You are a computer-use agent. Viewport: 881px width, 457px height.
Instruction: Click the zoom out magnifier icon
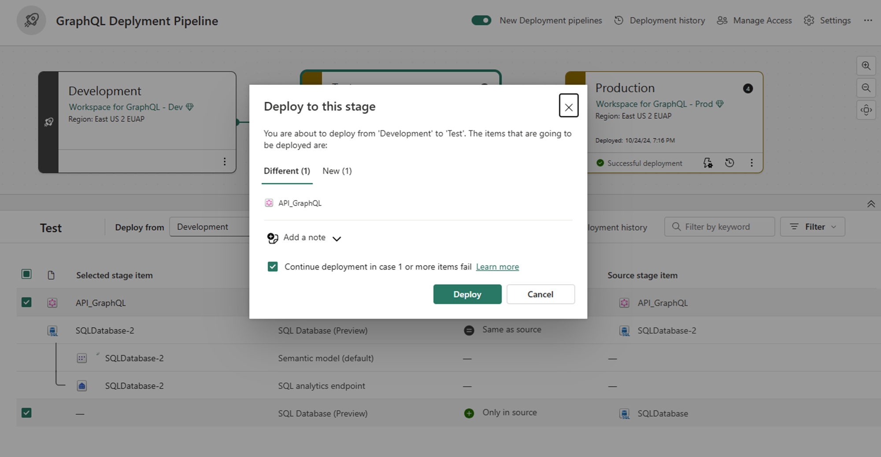pos(866,88)
